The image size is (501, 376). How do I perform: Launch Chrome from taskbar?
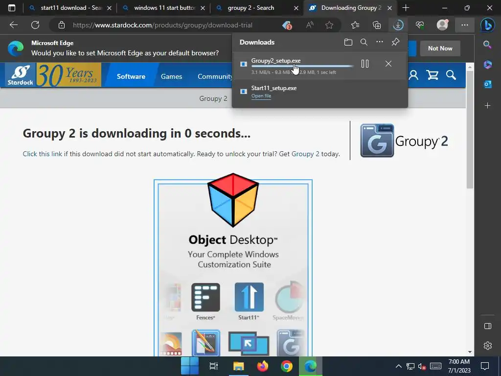click(287, 366)
